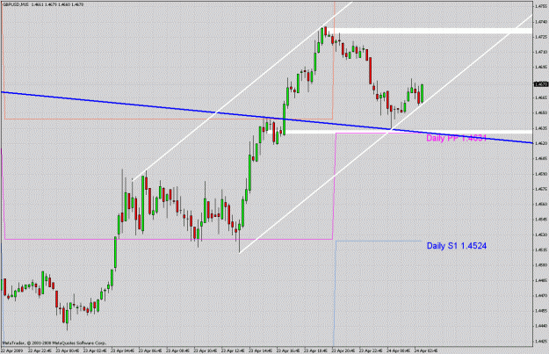Click the Daily S1 1.4524 label

click(456, 246)
